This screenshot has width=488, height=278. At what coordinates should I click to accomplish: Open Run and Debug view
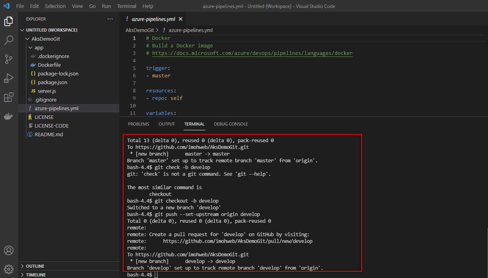tap(9, 78)
